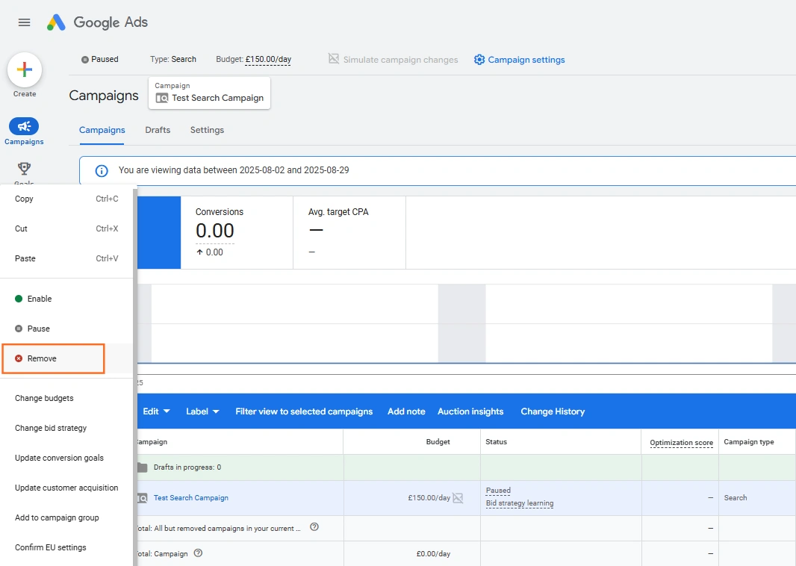This screenshot has height=566, width=796.
Task: Click the Auction insights button
Action: pyautogui.click(x=470, y=411)
